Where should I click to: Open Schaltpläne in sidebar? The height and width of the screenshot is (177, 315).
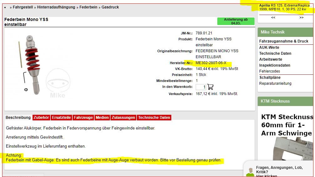click(x=270, y=78)
